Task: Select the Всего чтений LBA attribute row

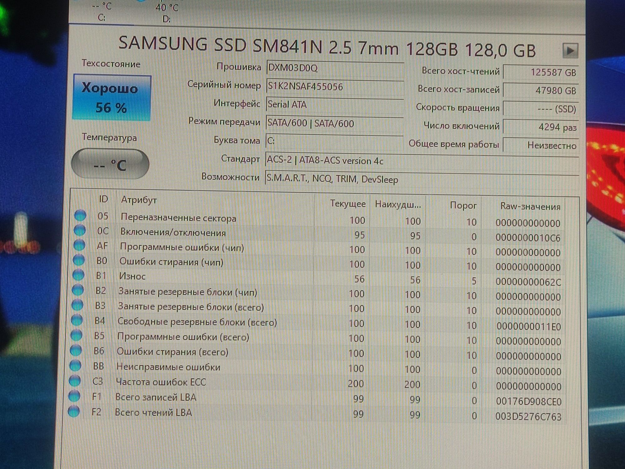Action: pyautogui.click(x=316, y=414)
